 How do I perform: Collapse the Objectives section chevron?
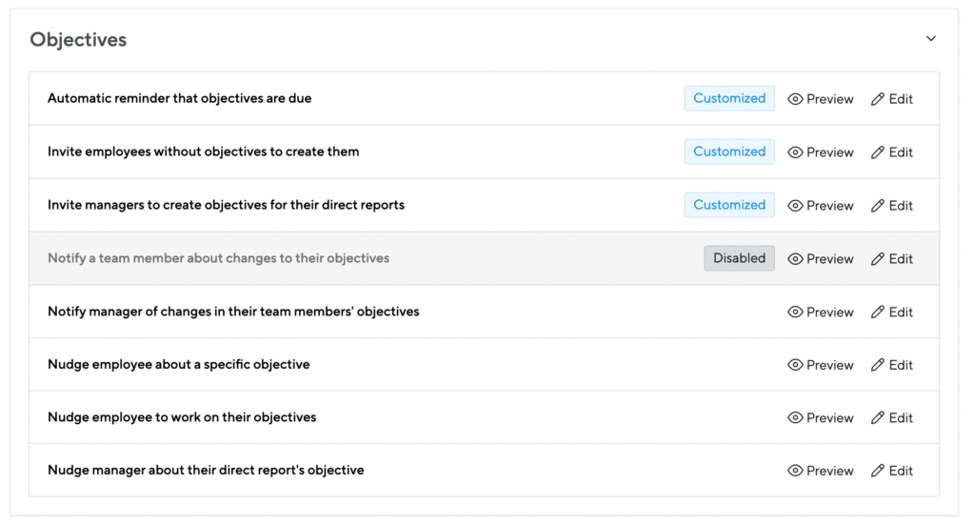pos(930,38)
